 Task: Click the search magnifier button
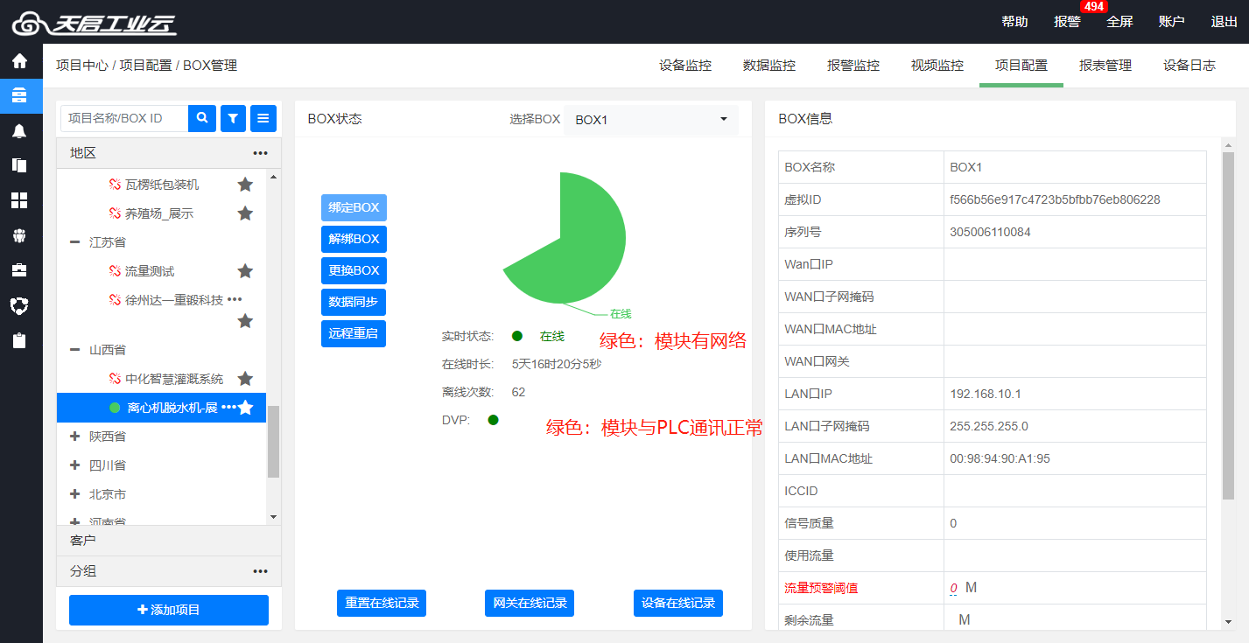[x=202, y=118]
